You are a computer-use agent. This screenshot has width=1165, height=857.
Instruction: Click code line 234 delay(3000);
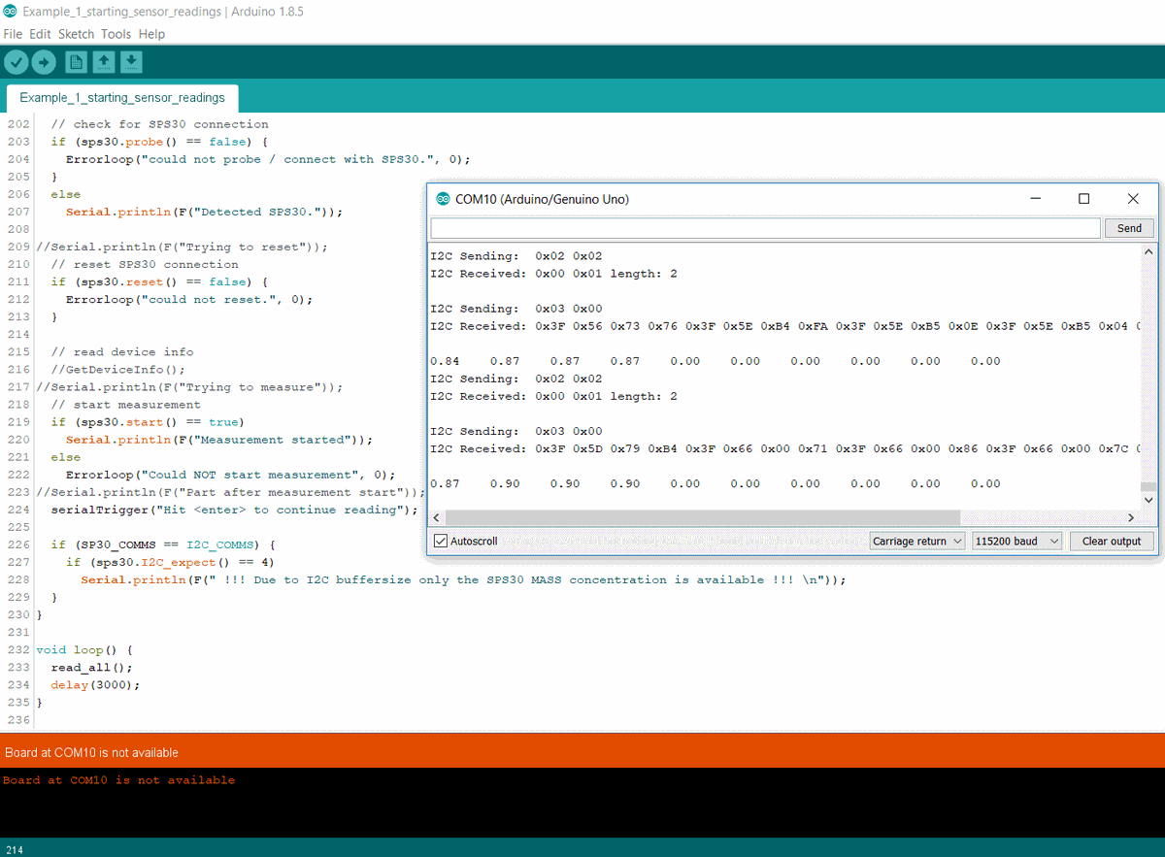(95, 685)
